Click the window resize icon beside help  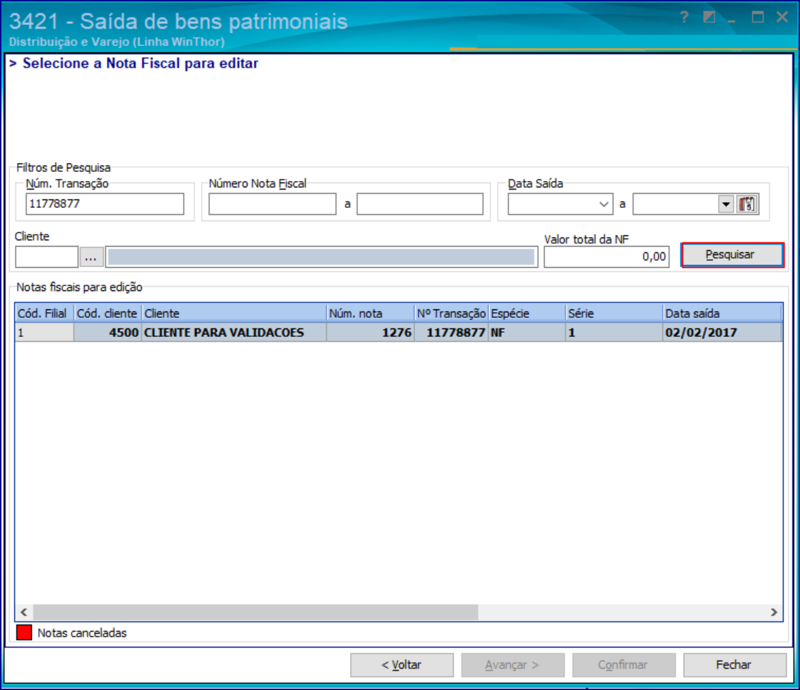[708, 18]
